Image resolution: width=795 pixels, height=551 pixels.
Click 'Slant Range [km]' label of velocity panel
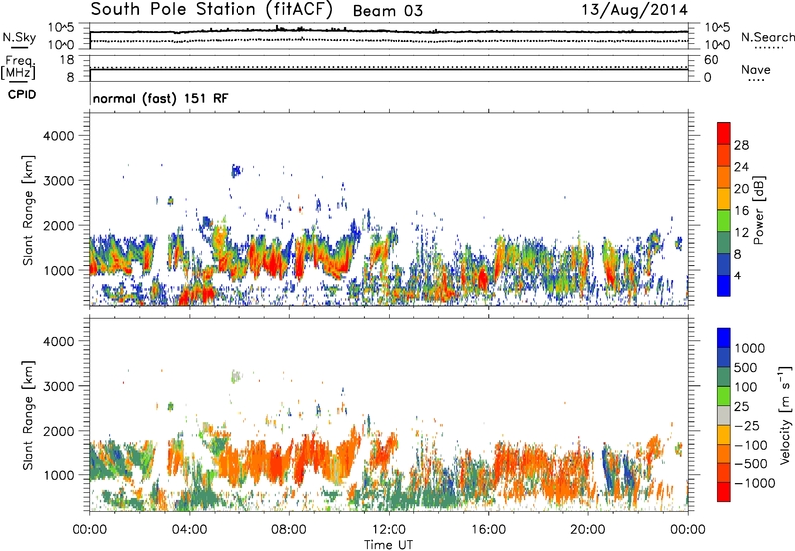click(x=28, y=416)
